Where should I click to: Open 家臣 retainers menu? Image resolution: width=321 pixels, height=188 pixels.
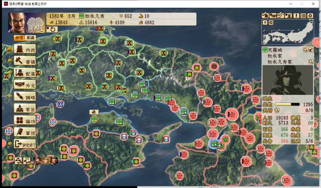(25, 108)
